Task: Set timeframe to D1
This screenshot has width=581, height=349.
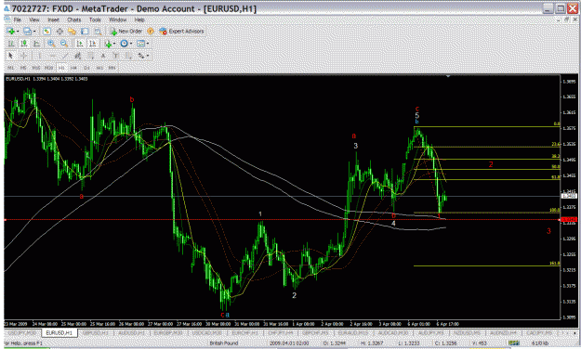Action: click(x=86, y=68)
